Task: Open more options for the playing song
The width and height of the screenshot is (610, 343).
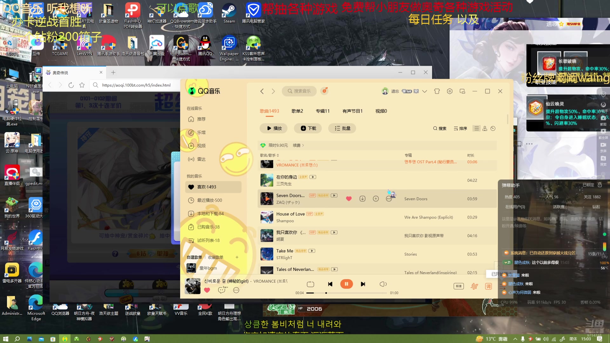Action: pyautogui.click(x=236, y=290)
